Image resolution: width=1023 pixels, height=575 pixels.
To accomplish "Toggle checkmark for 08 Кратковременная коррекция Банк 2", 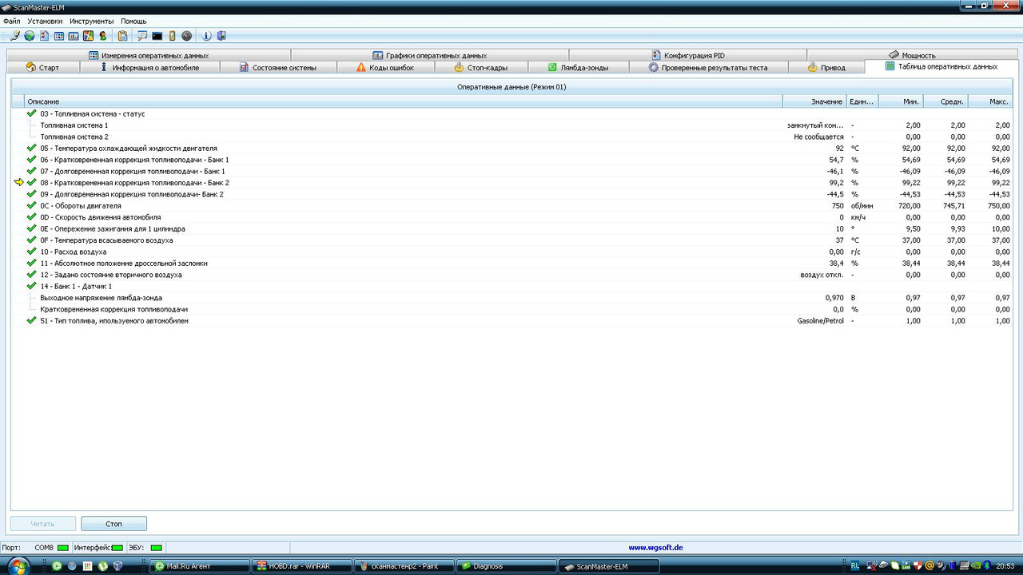I will (32, 182).
